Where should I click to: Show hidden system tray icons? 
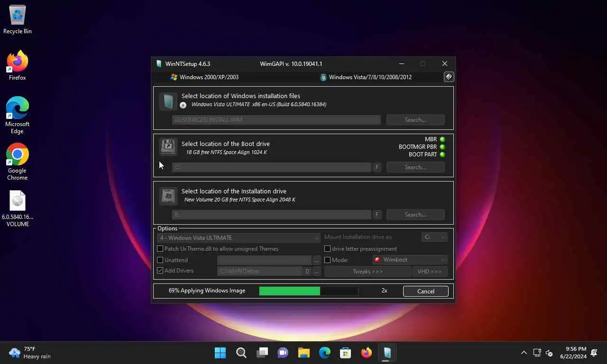[524, 353]
